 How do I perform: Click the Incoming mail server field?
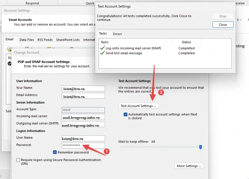coord(83,117)
